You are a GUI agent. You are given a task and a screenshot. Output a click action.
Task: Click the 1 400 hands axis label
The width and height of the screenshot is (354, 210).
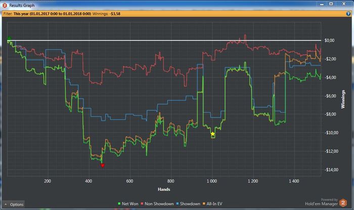(x=294, y=181)
